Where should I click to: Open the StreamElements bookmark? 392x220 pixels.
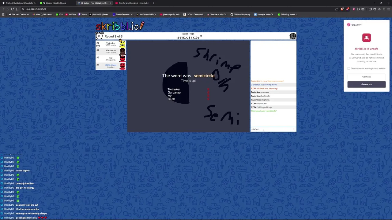coord(123,14)
